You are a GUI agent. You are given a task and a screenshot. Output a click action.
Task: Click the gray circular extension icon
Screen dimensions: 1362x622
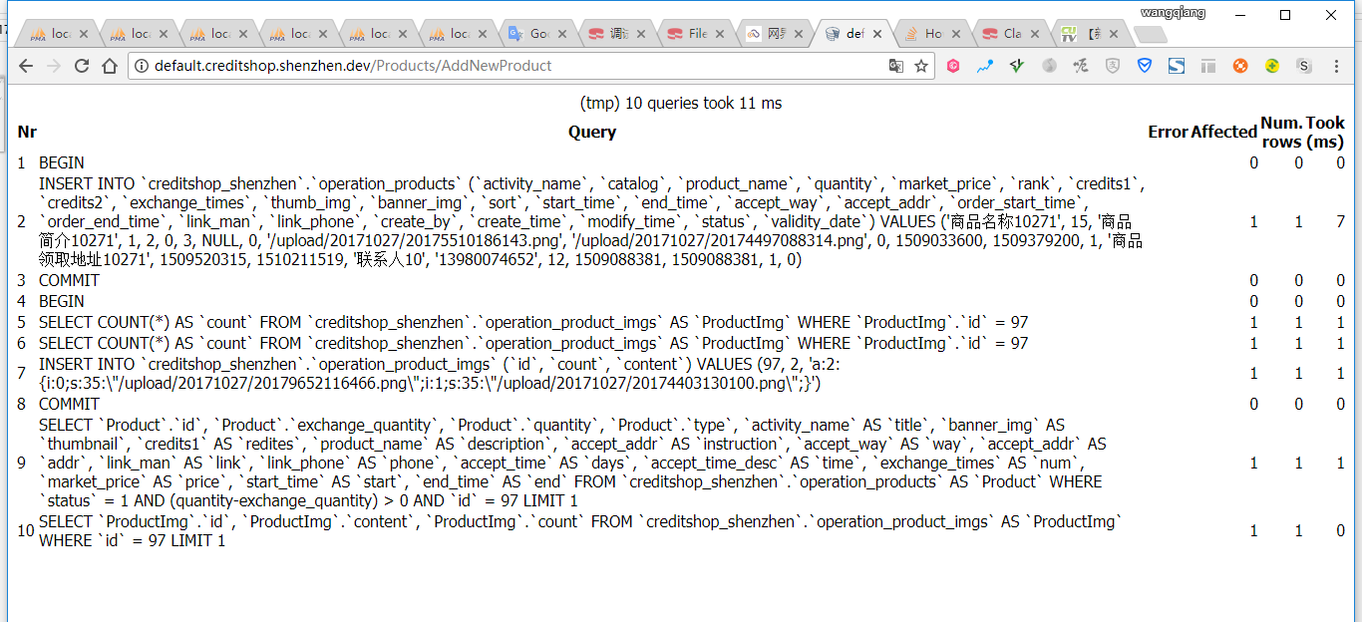[1049, 66]
